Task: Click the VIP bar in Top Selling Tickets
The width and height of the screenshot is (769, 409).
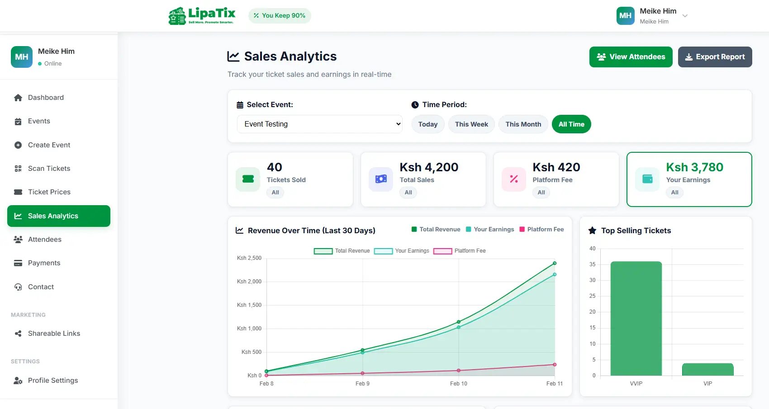Action: point(708,369)
